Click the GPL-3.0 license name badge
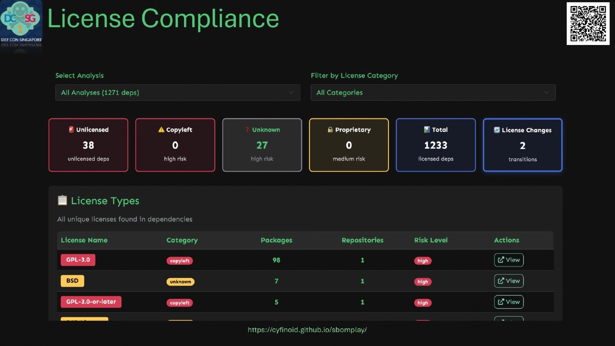The image size is (615, 346). (78, 260)
